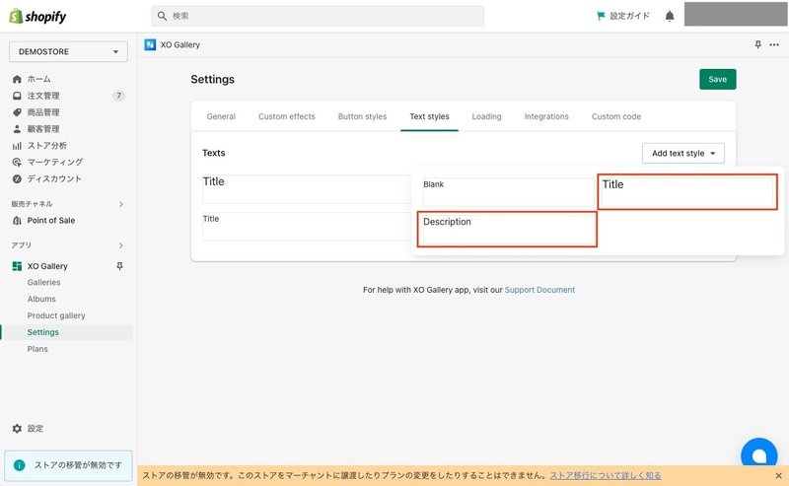This screenshot has width=789, height=486.
Task: Switch to the General tab
Action: pos(221,116)
